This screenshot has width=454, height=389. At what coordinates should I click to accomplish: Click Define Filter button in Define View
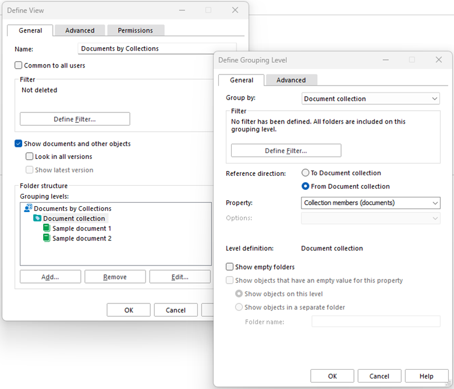tap(75, 119)
